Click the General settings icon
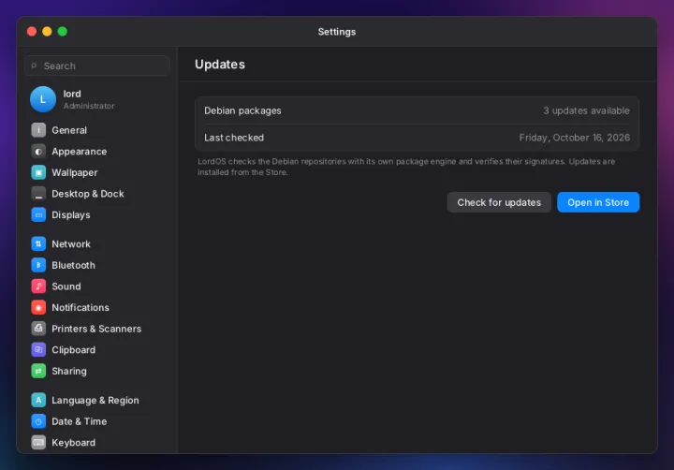This screenshot has height=470, width=674. 38,130
